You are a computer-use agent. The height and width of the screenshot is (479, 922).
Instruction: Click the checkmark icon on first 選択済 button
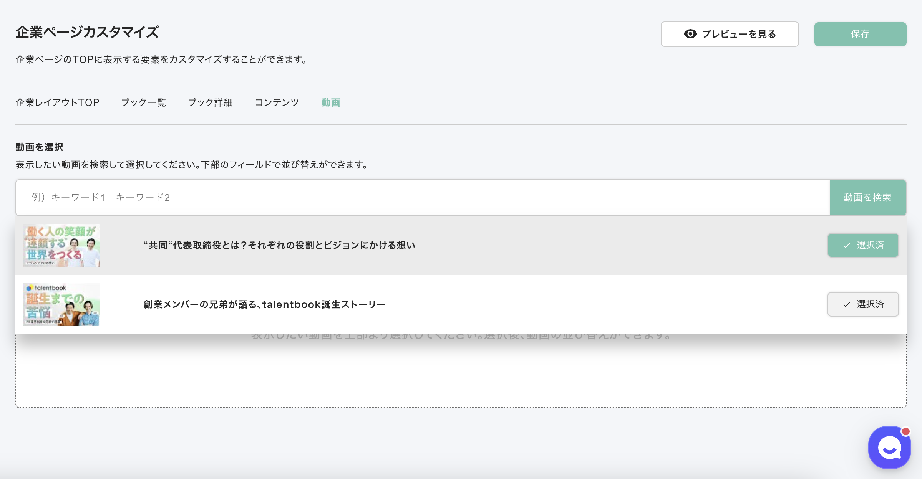tap(847, 245)
